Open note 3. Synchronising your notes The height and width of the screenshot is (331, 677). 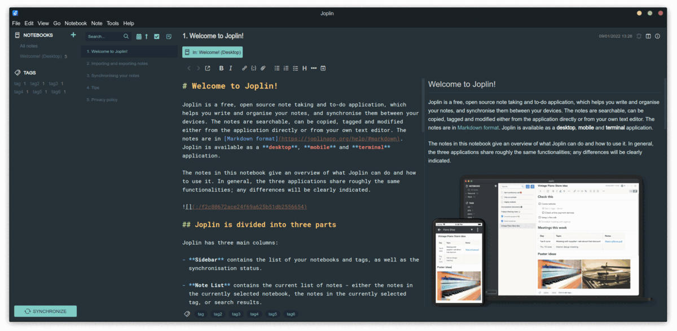[130, 76]
